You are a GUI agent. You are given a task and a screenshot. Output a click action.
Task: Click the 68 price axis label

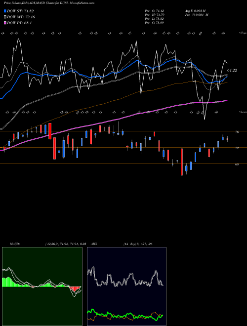pos(237,164)
